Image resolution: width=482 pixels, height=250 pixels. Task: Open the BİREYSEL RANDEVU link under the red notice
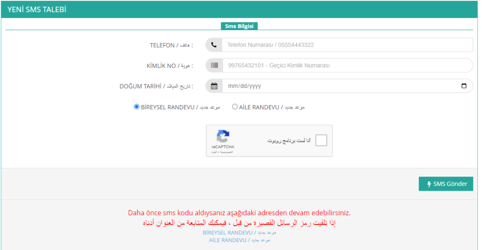227,233
